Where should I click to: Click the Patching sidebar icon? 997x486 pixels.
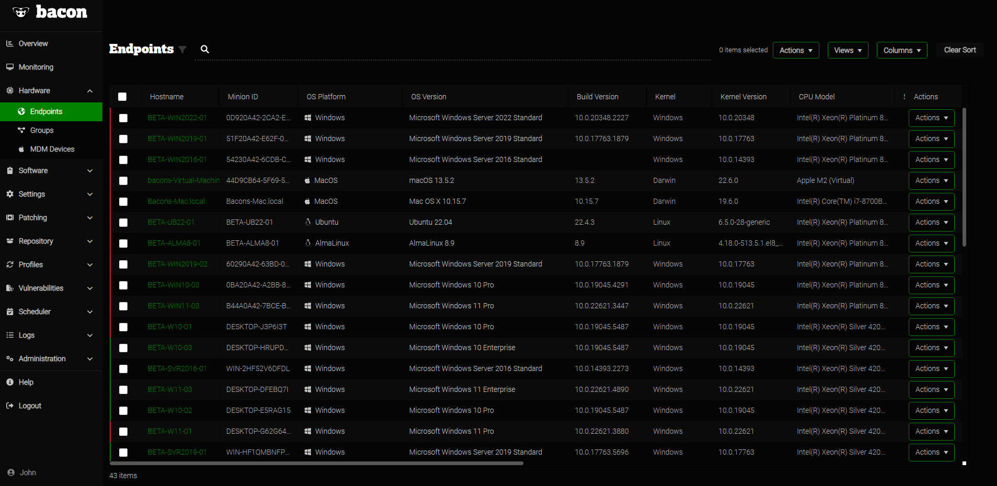[10, 217]
